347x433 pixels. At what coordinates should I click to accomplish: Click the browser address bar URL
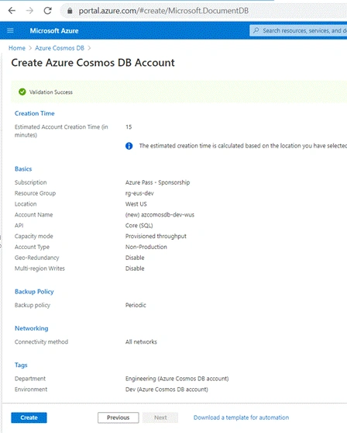tap(163, 11)
